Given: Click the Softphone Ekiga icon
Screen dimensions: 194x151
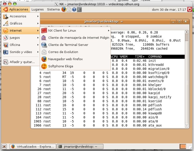Looking at the screenshot, I should (x=44, y=66).
